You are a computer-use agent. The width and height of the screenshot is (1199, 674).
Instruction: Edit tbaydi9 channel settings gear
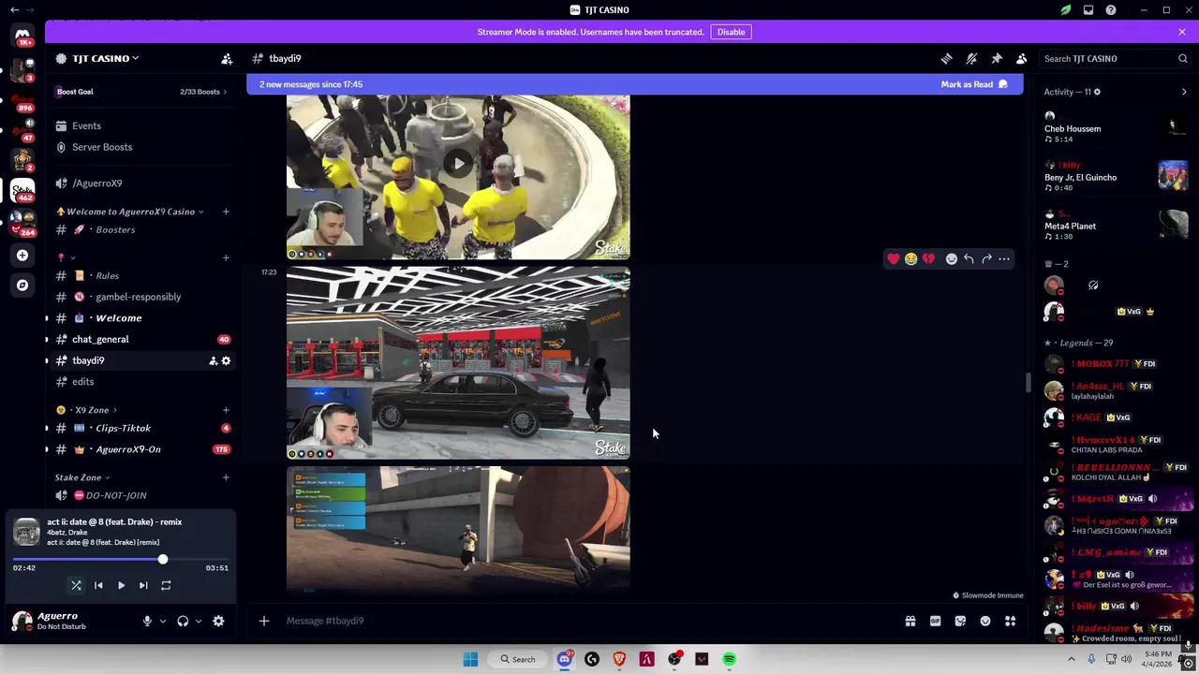point(226,360)
